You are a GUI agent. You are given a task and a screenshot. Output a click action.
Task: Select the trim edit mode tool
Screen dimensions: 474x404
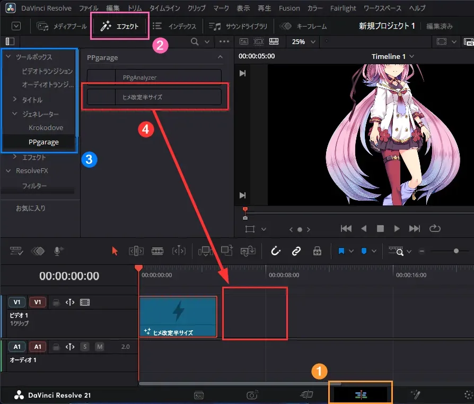click(x=136, y=251)
